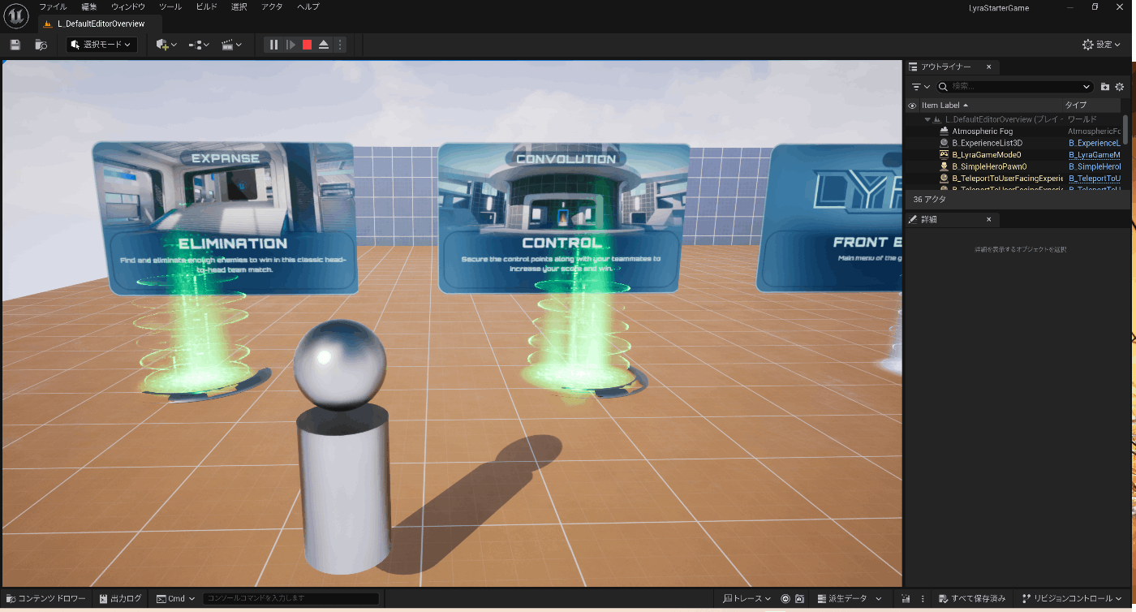Click the すべて保存済み save-status button
1136x612 pixels.
(972, 598)
